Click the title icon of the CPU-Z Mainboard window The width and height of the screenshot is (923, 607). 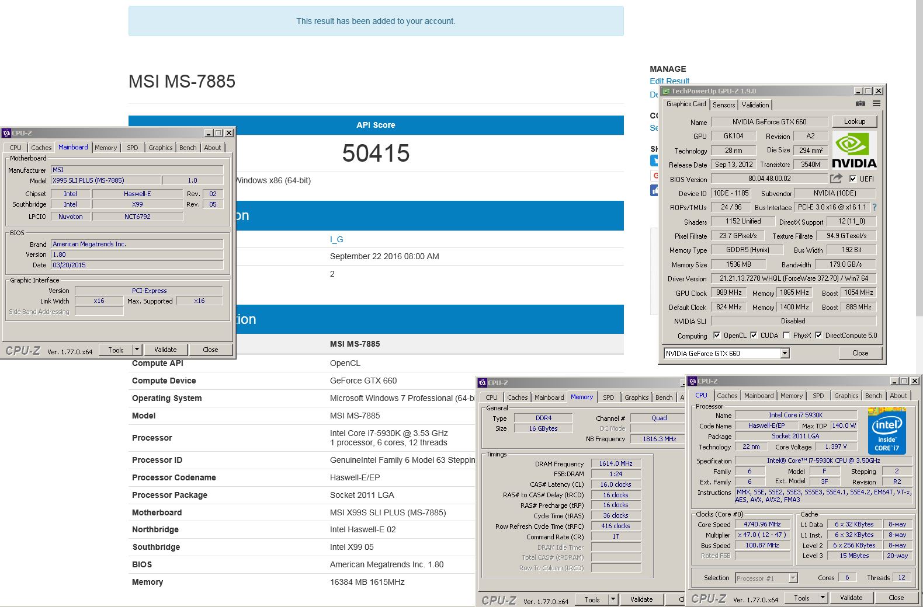tap(6, 133)
